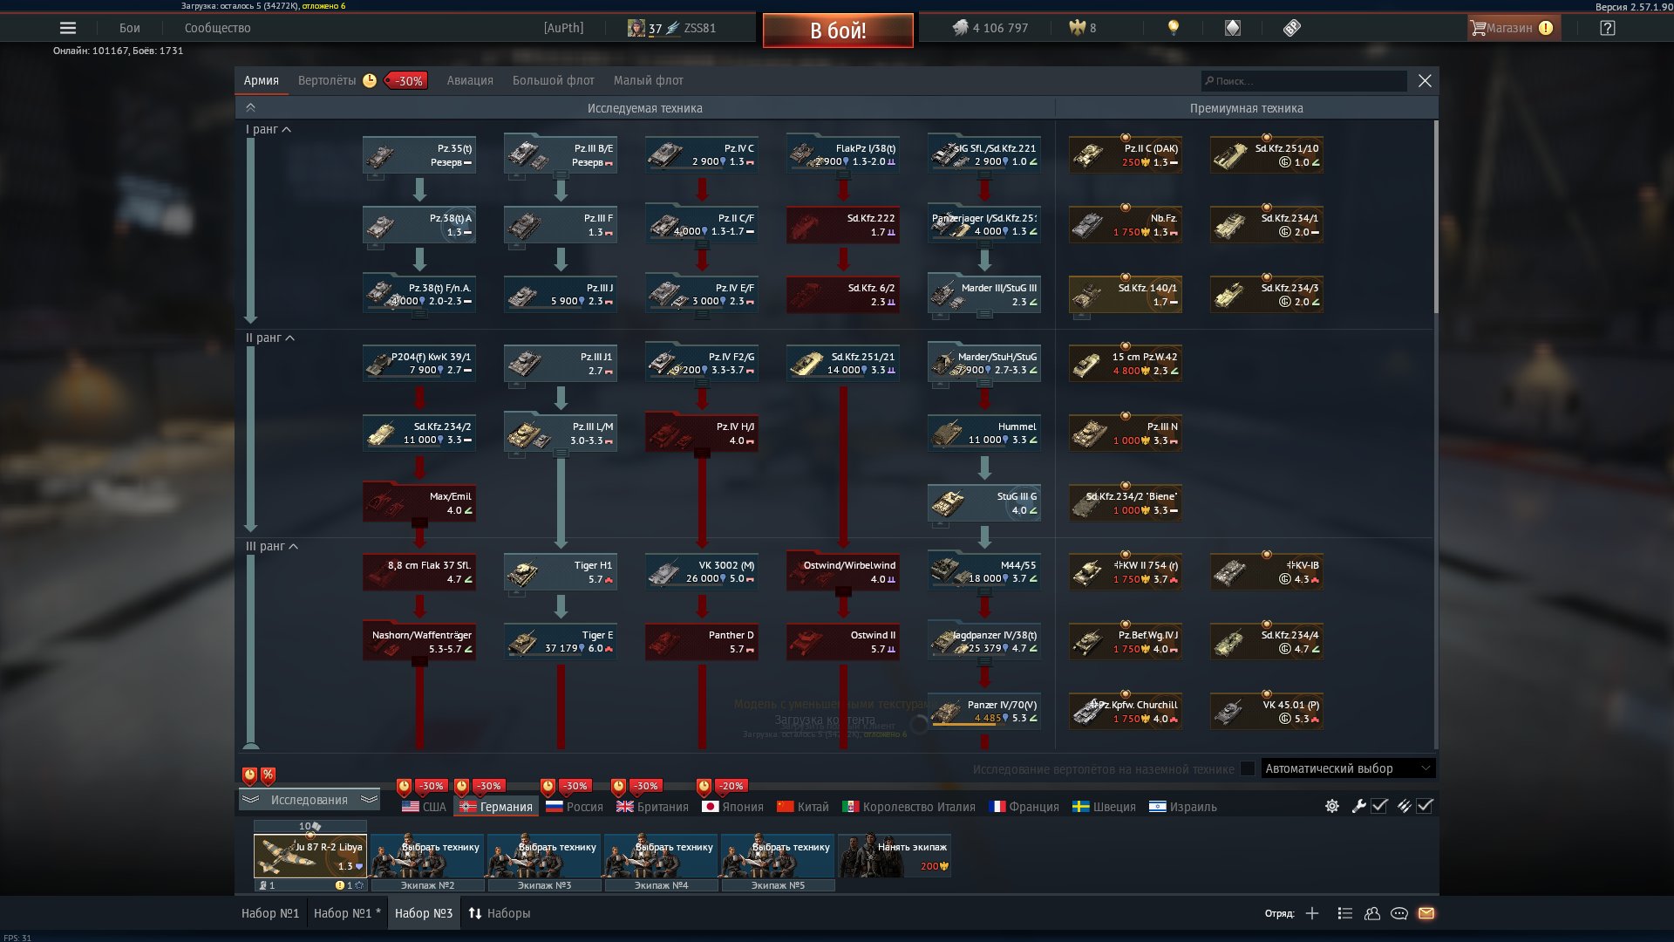Open the help question mark icon
The width and height of the screenshot is (1674, 942).
pos(1608,28)
